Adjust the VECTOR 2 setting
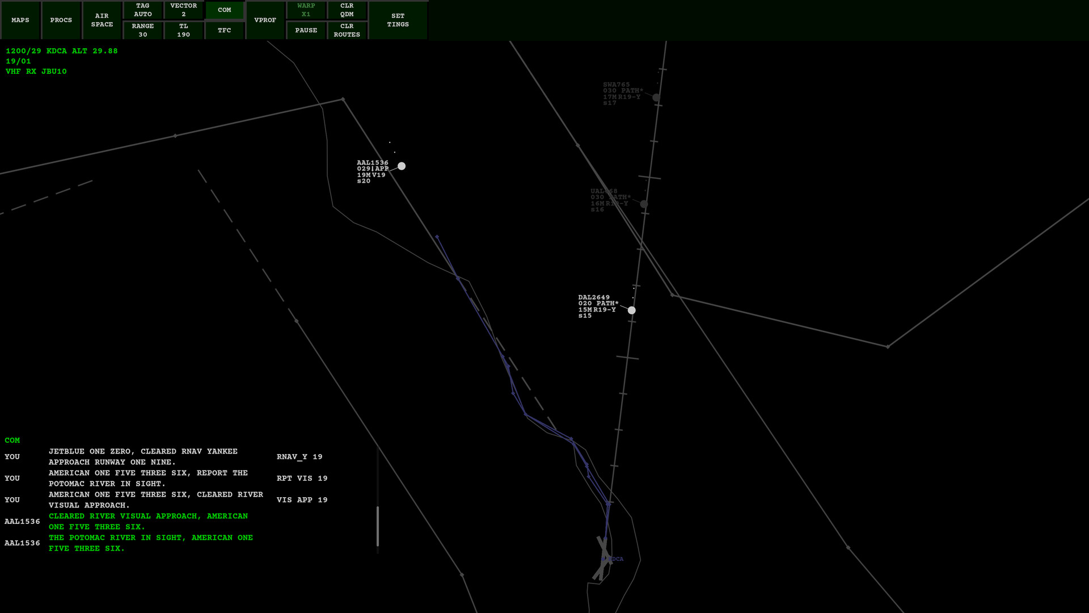1089x613 pixels. pos(184,10)
